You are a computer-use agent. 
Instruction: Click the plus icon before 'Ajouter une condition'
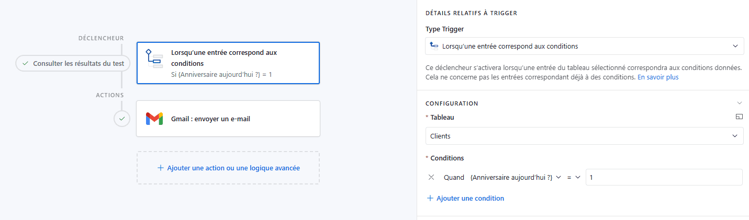pos(430,199)
